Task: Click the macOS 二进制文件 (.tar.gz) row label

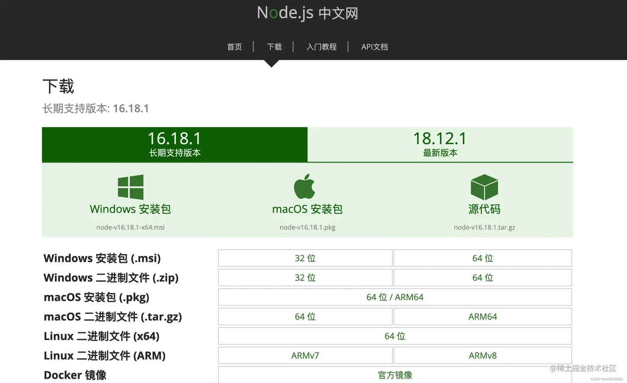Action: click(x=113, y=317)
